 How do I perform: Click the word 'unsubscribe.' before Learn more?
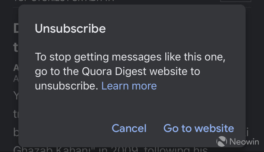tap(66, 86)
